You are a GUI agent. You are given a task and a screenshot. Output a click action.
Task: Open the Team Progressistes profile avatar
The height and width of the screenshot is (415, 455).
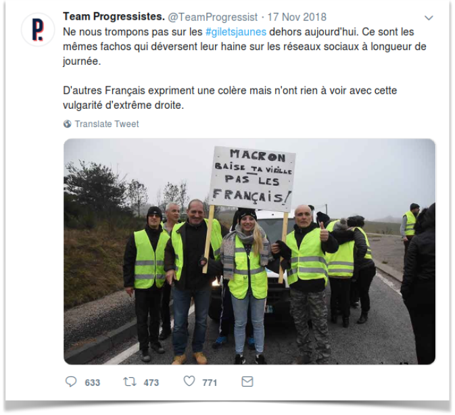[x=38, y=30]
